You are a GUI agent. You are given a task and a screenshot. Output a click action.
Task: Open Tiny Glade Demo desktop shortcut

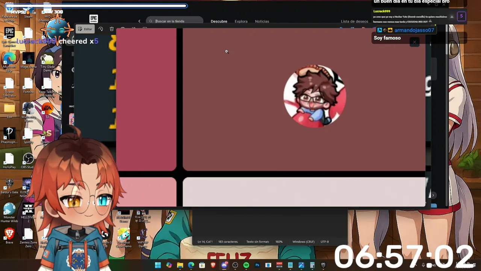(x=47, y=62)
